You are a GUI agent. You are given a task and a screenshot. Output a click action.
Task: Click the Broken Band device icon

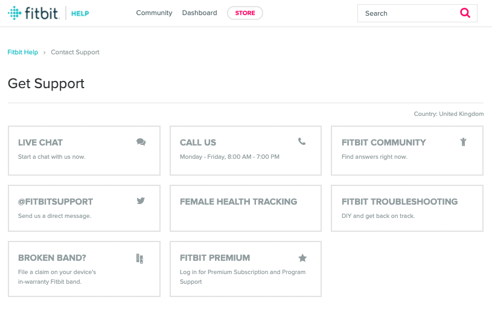pyautogui.click(x=139, y=258)
